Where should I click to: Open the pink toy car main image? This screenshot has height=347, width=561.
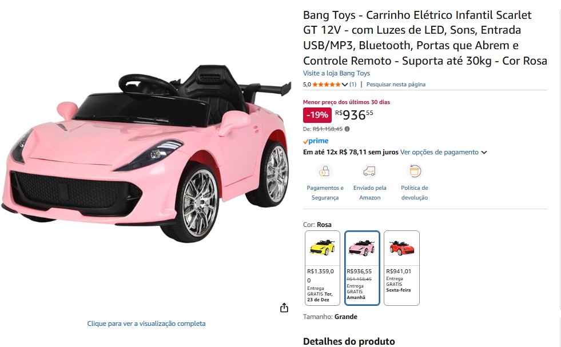146,154
